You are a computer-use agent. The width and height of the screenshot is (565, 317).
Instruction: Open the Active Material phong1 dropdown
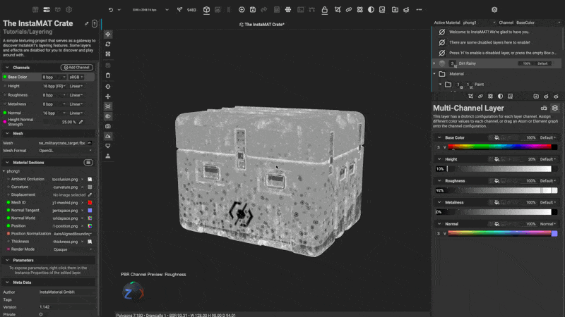coord(479,23)
